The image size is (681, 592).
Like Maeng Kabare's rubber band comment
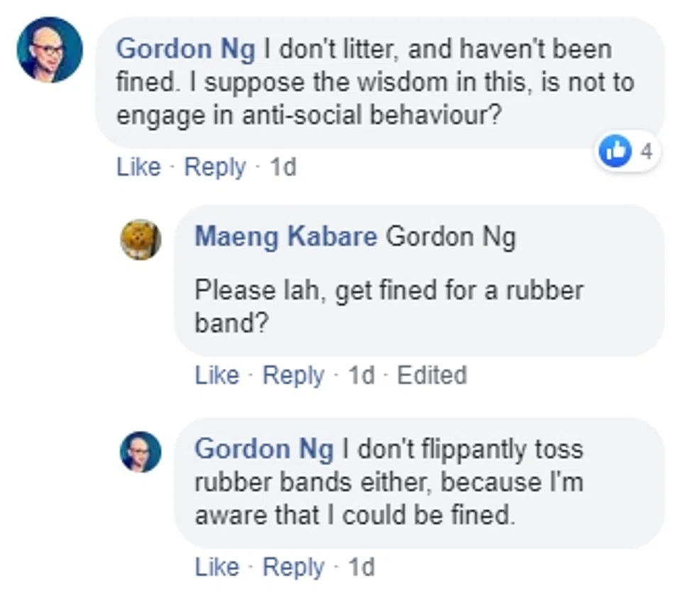pyautogui.click(x=217, y=376)
